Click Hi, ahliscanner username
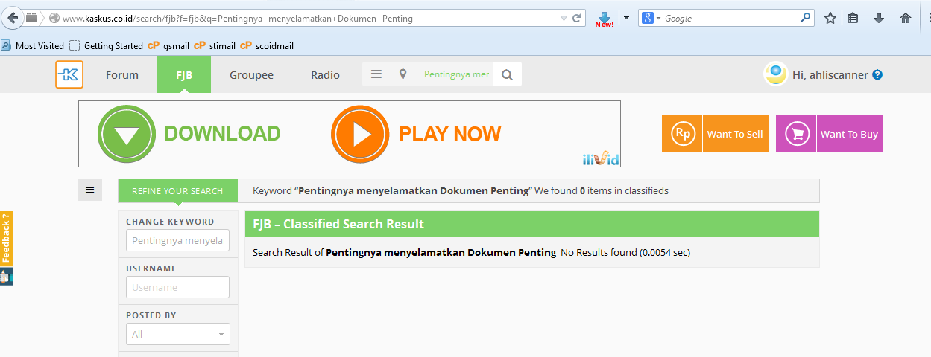Image resolution: width=931 pixels, height=357 pixels. [x=830, y=75]
